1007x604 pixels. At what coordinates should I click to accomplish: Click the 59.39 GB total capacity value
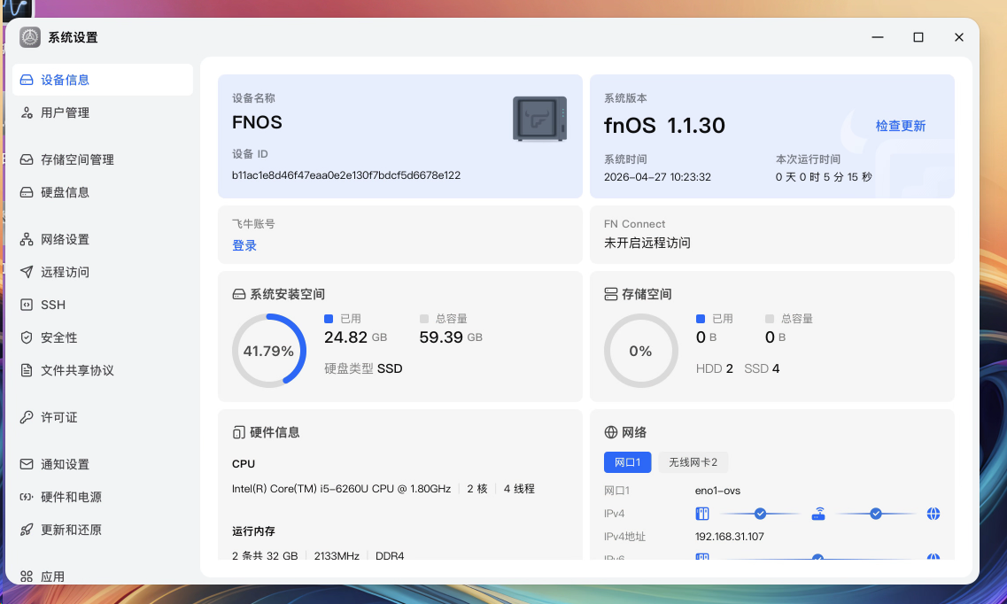[x=451, y=337]
